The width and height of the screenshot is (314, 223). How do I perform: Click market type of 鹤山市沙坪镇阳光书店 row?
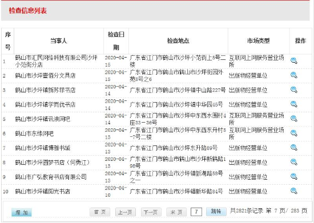click(248, 191)
